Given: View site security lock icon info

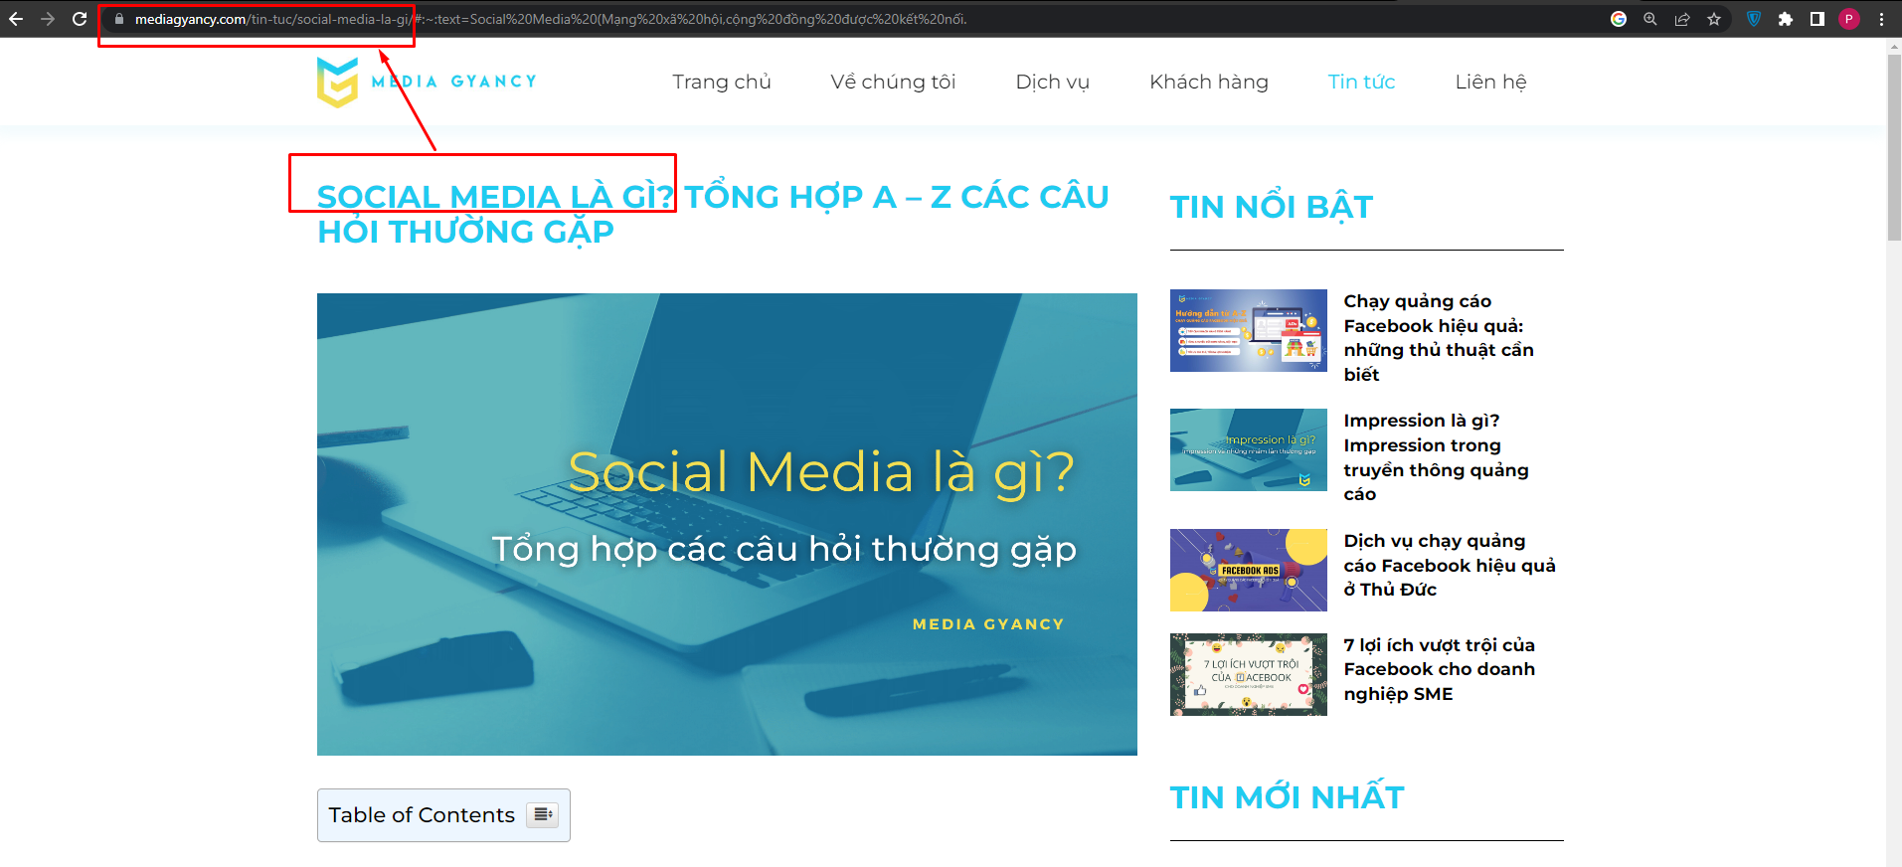Looking at the screenshot, I should point(119,19).
